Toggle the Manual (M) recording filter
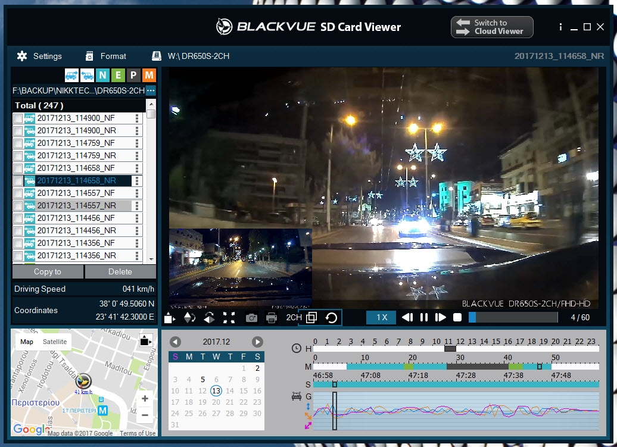 (149, 75)
